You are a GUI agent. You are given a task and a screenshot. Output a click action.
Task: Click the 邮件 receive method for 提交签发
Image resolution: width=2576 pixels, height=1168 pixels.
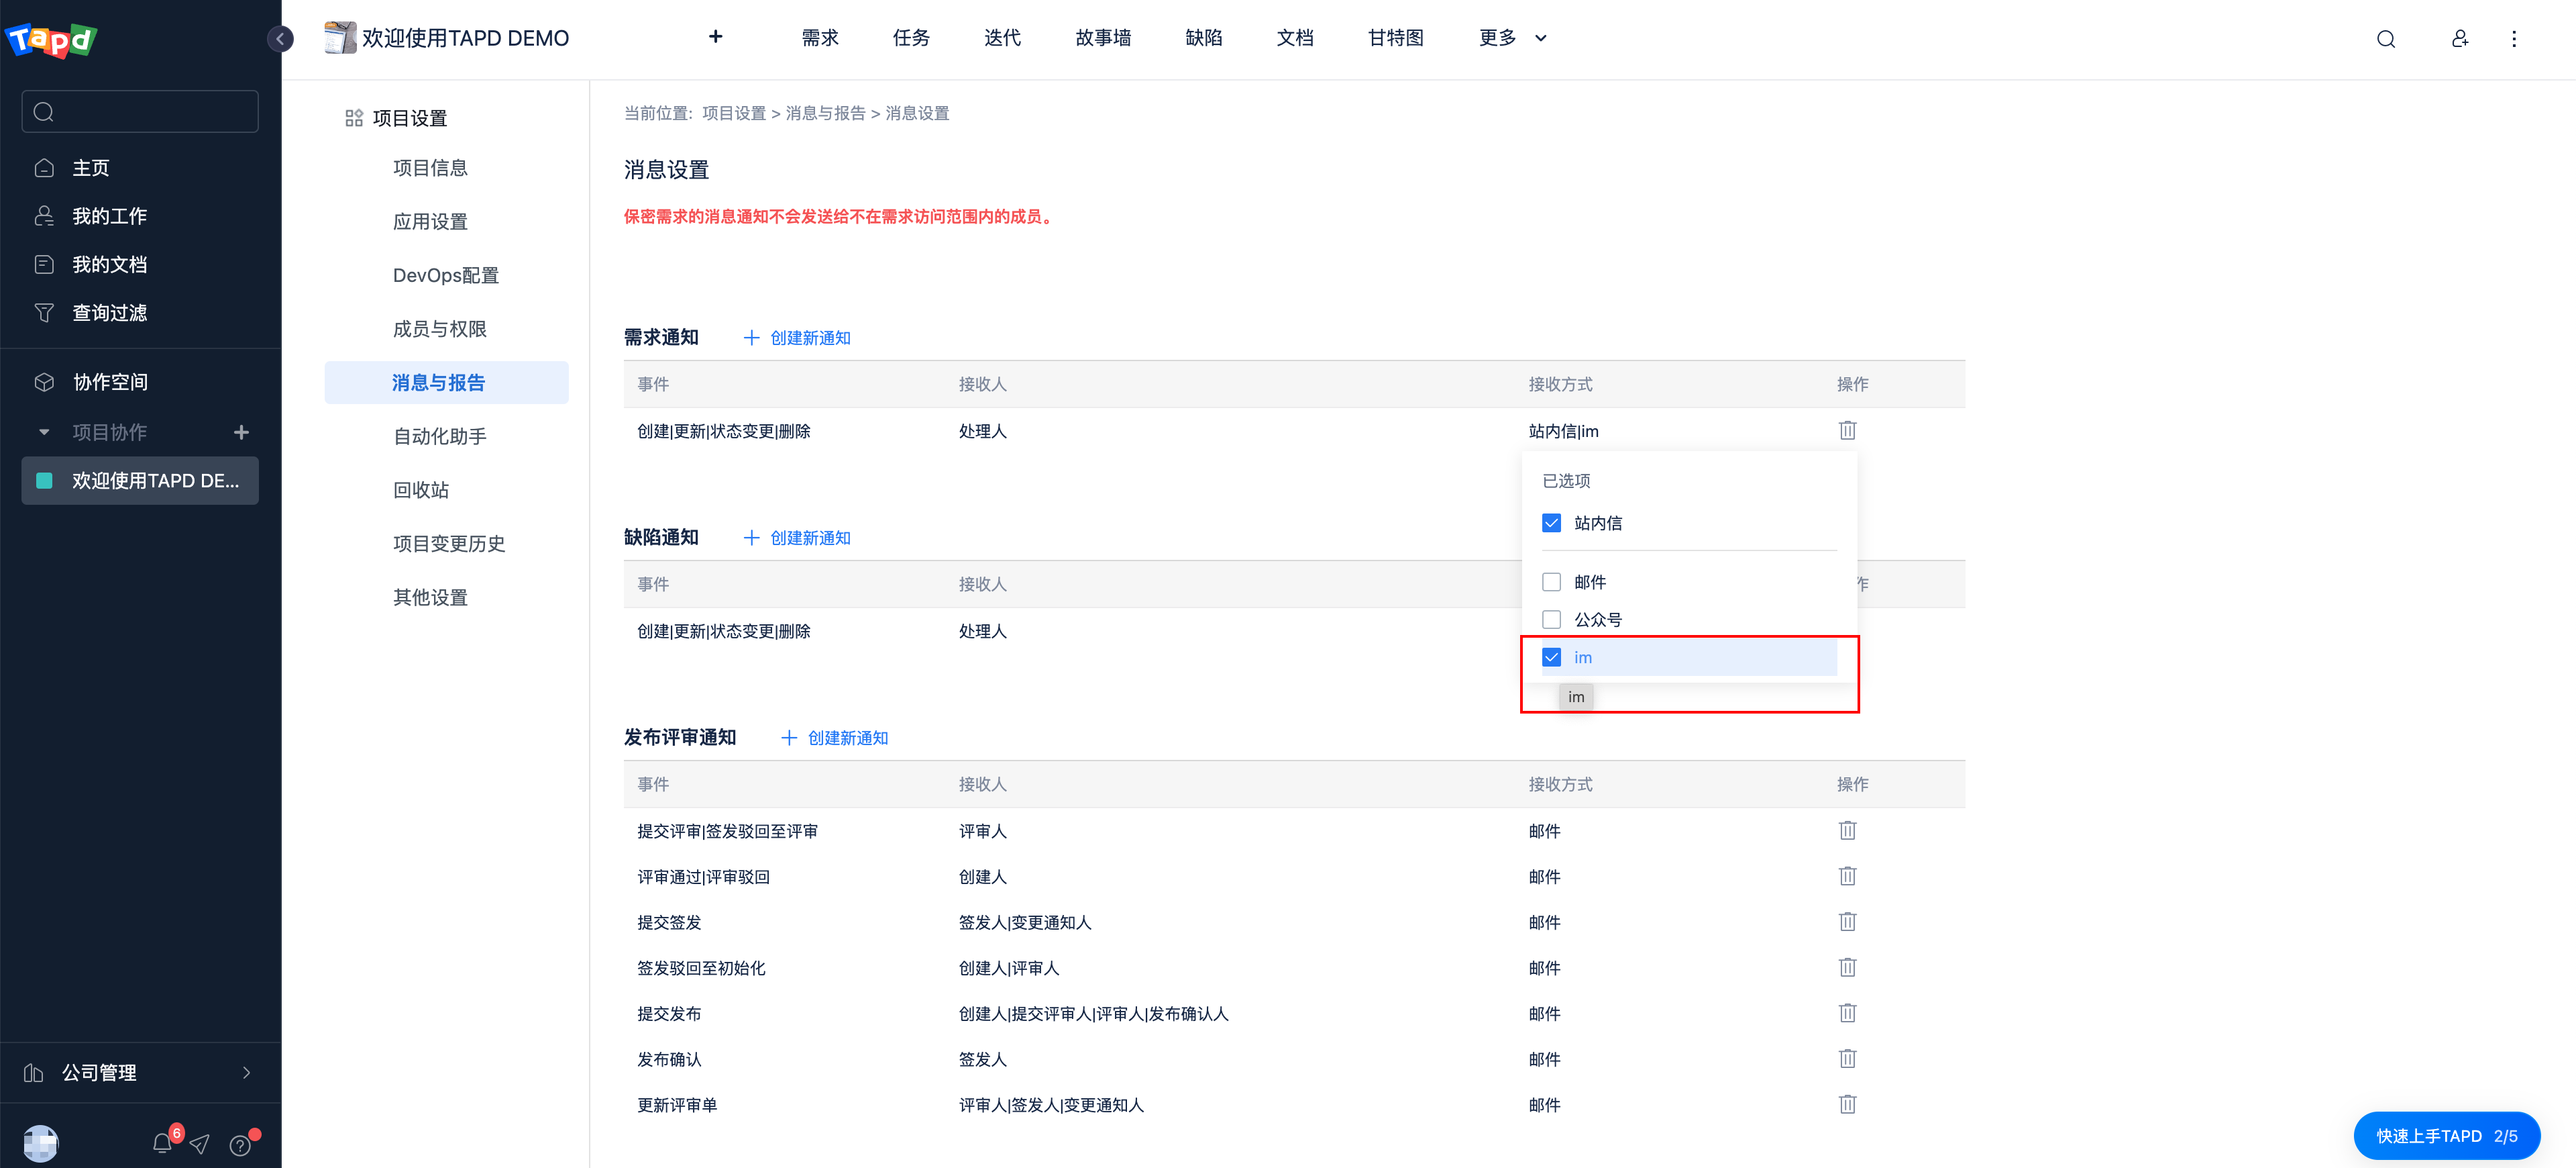click(1544, 923)
